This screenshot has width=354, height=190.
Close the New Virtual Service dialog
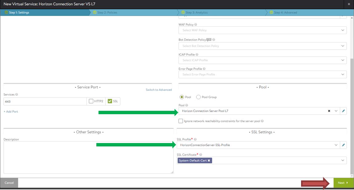point(349,4)
